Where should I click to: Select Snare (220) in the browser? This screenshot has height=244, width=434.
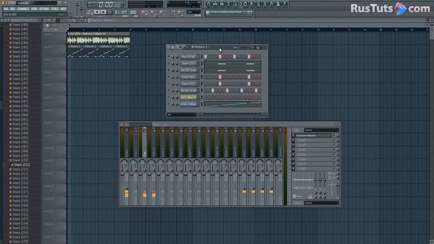(x=20, y=205)
